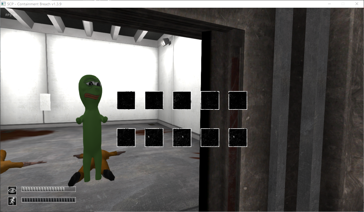
Task: Select the middle inventory slot in bottom row
Action: [182, 138]
